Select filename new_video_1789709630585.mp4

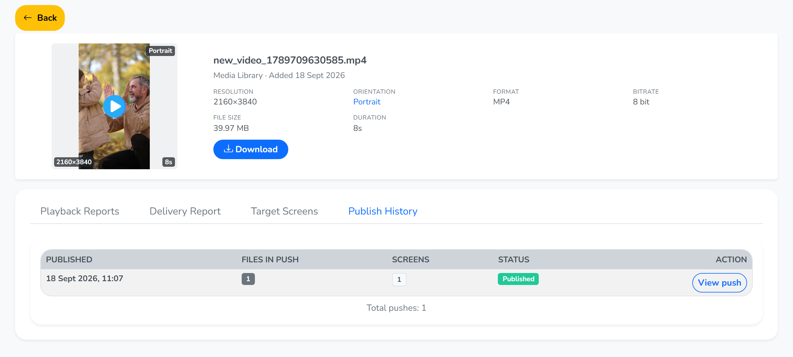(x=290, y=60)
